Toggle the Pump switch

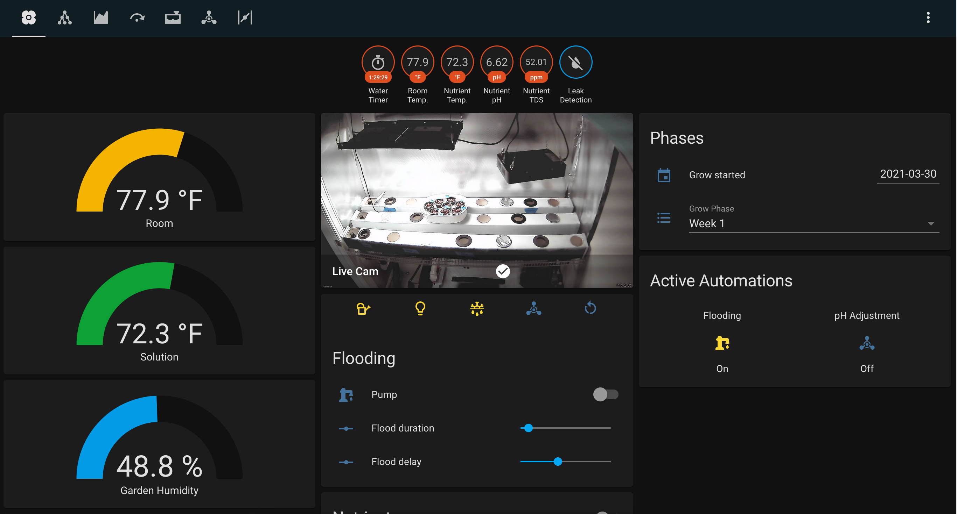605,394
